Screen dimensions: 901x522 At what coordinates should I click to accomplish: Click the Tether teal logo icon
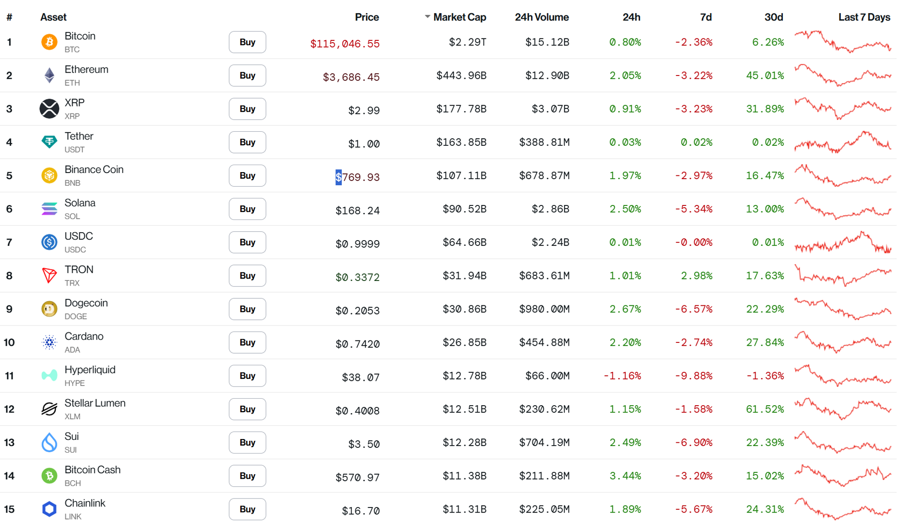tap(49, 142)
